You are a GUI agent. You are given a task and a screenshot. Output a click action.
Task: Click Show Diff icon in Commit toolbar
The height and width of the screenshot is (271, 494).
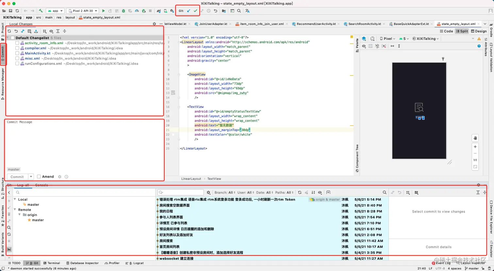23,31
